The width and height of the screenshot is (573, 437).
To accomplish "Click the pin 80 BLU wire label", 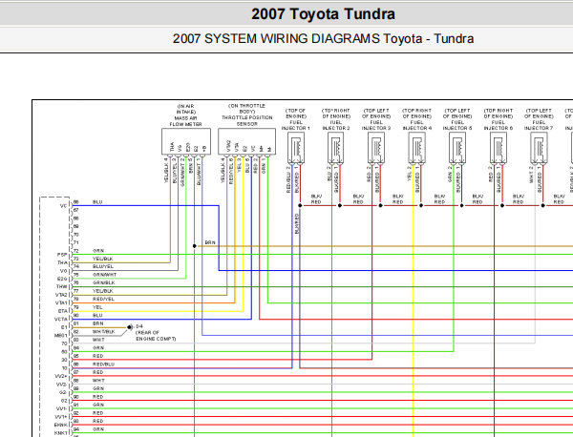I will click(97, 316).
